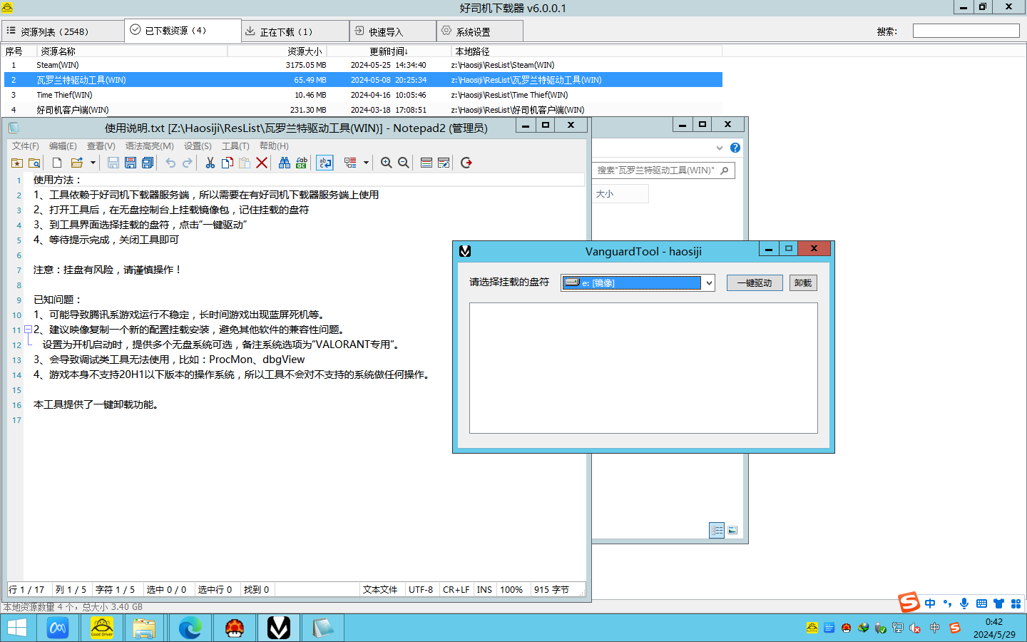Click the Open file icon in Notepad2

click(76, 163)
